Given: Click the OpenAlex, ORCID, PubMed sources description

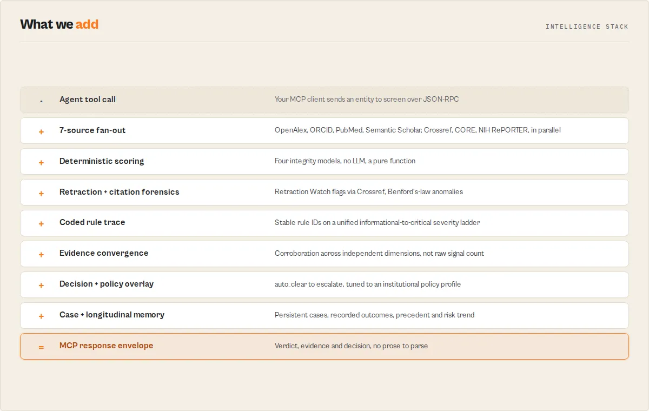Looking at the screenshot, I should coord(418,130).
